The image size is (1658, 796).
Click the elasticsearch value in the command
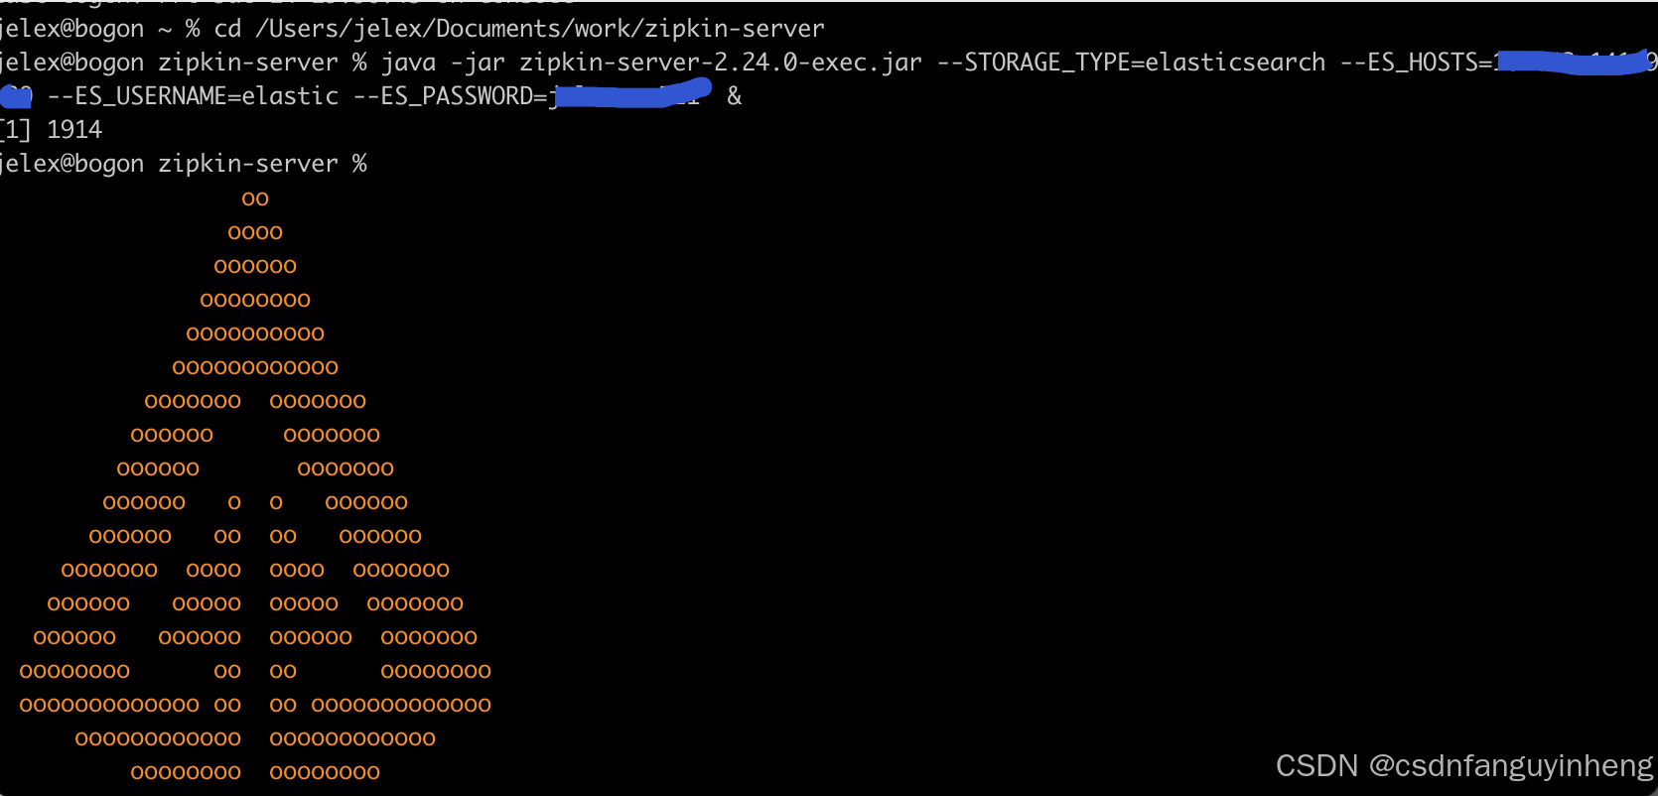[1235, 63]
